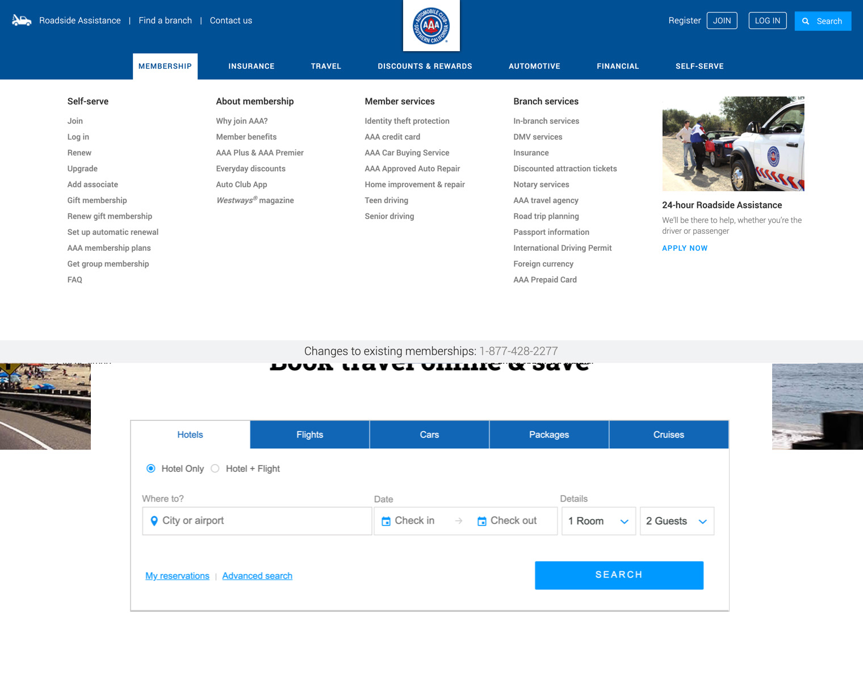Open Senior driving link
Image resolution: width=863 pixels, height=674 pixels.
[389, 216]
